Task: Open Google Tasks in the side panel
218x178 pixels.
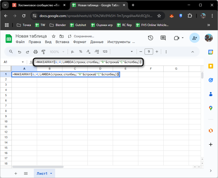Action: click(x=211, y=80)
